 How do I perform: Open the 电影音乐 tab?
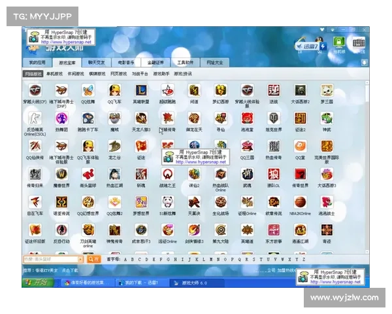(x=126, y=62)
